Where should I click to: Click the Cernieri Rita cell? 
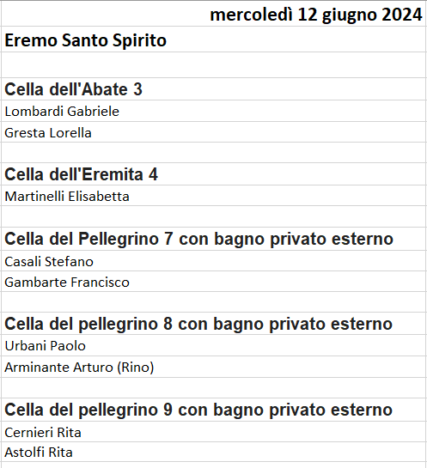click(213, 432)
